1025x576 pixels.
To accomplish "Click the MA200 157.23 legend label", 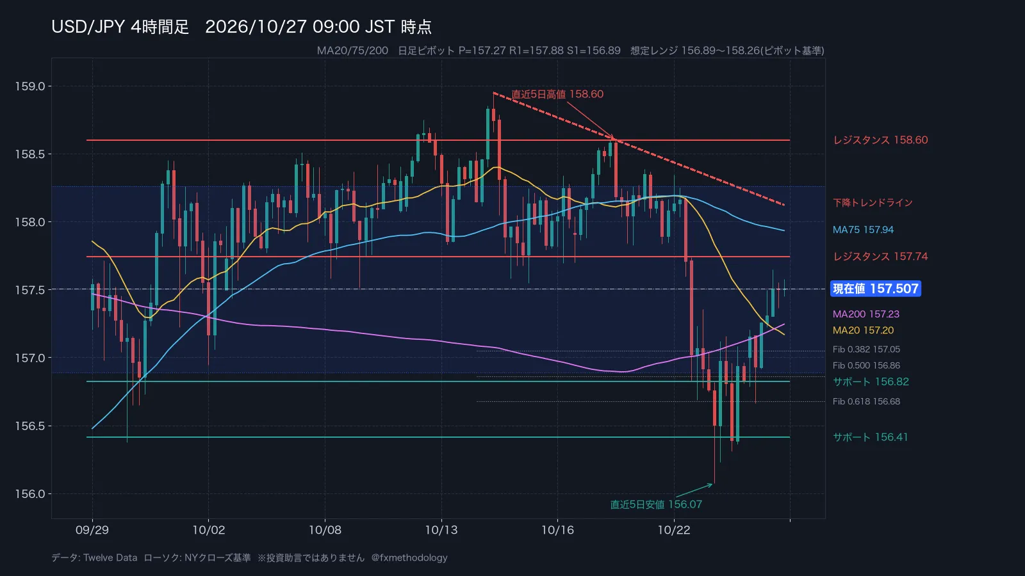I will (x=866, y=314).
